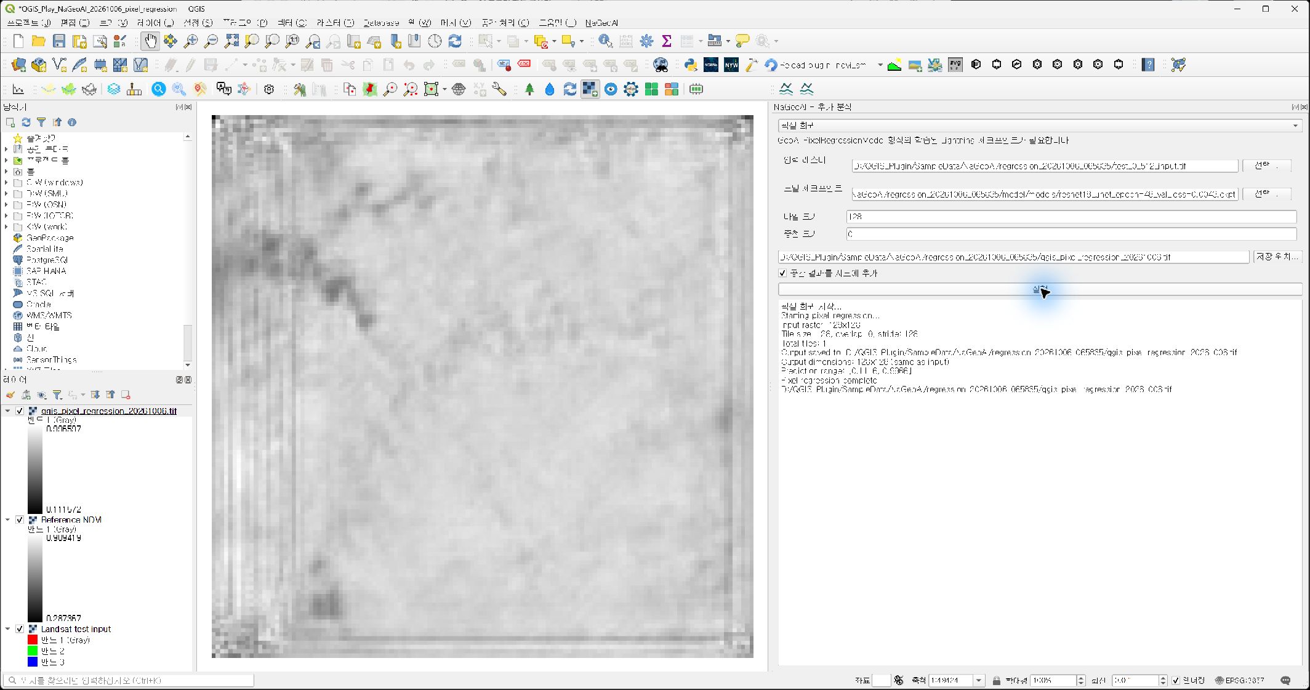Screen dimensions: 1310x690
Task: Select PostgreSQL in browser tree
Action: point(47,260)
